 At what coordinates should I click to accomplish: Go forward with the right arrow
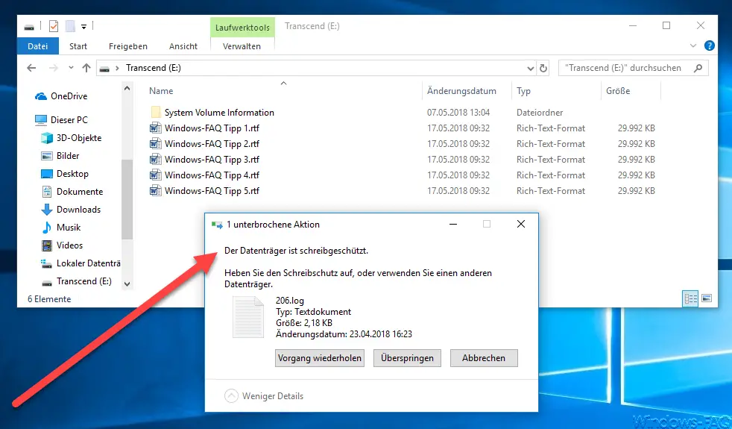point(53,68)
